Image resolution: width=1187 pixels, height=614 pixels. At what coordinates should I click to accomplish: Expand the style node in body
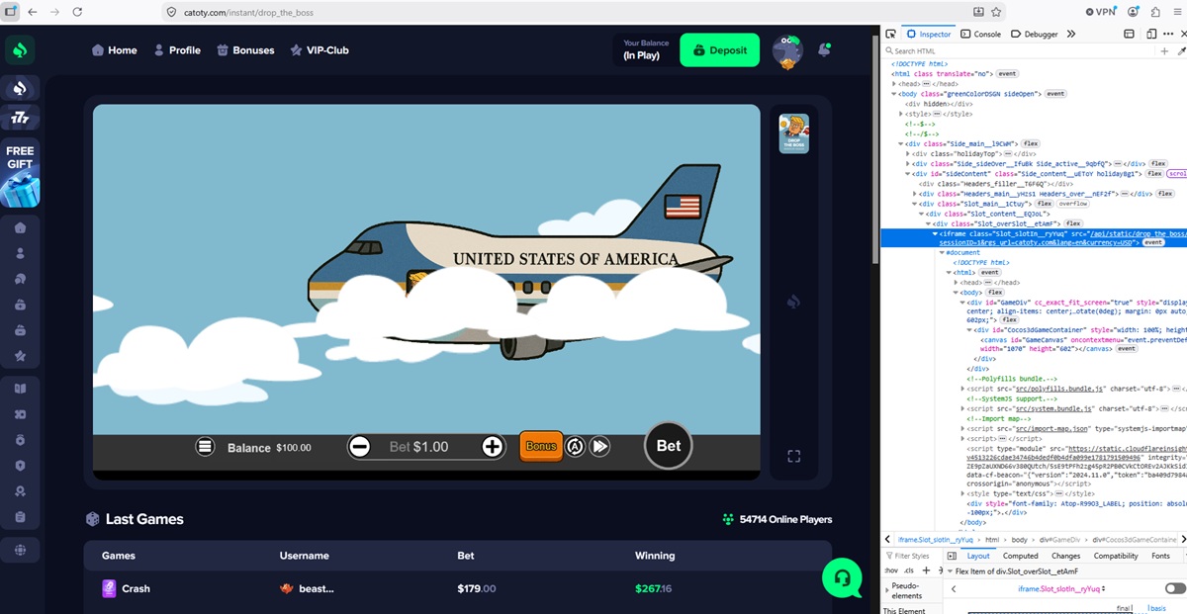click(901, 114)
